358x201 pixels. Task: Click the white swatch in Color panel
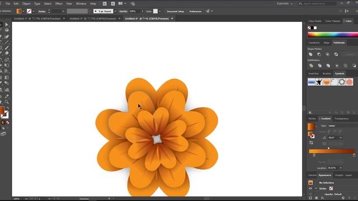(x=315, y=28)
